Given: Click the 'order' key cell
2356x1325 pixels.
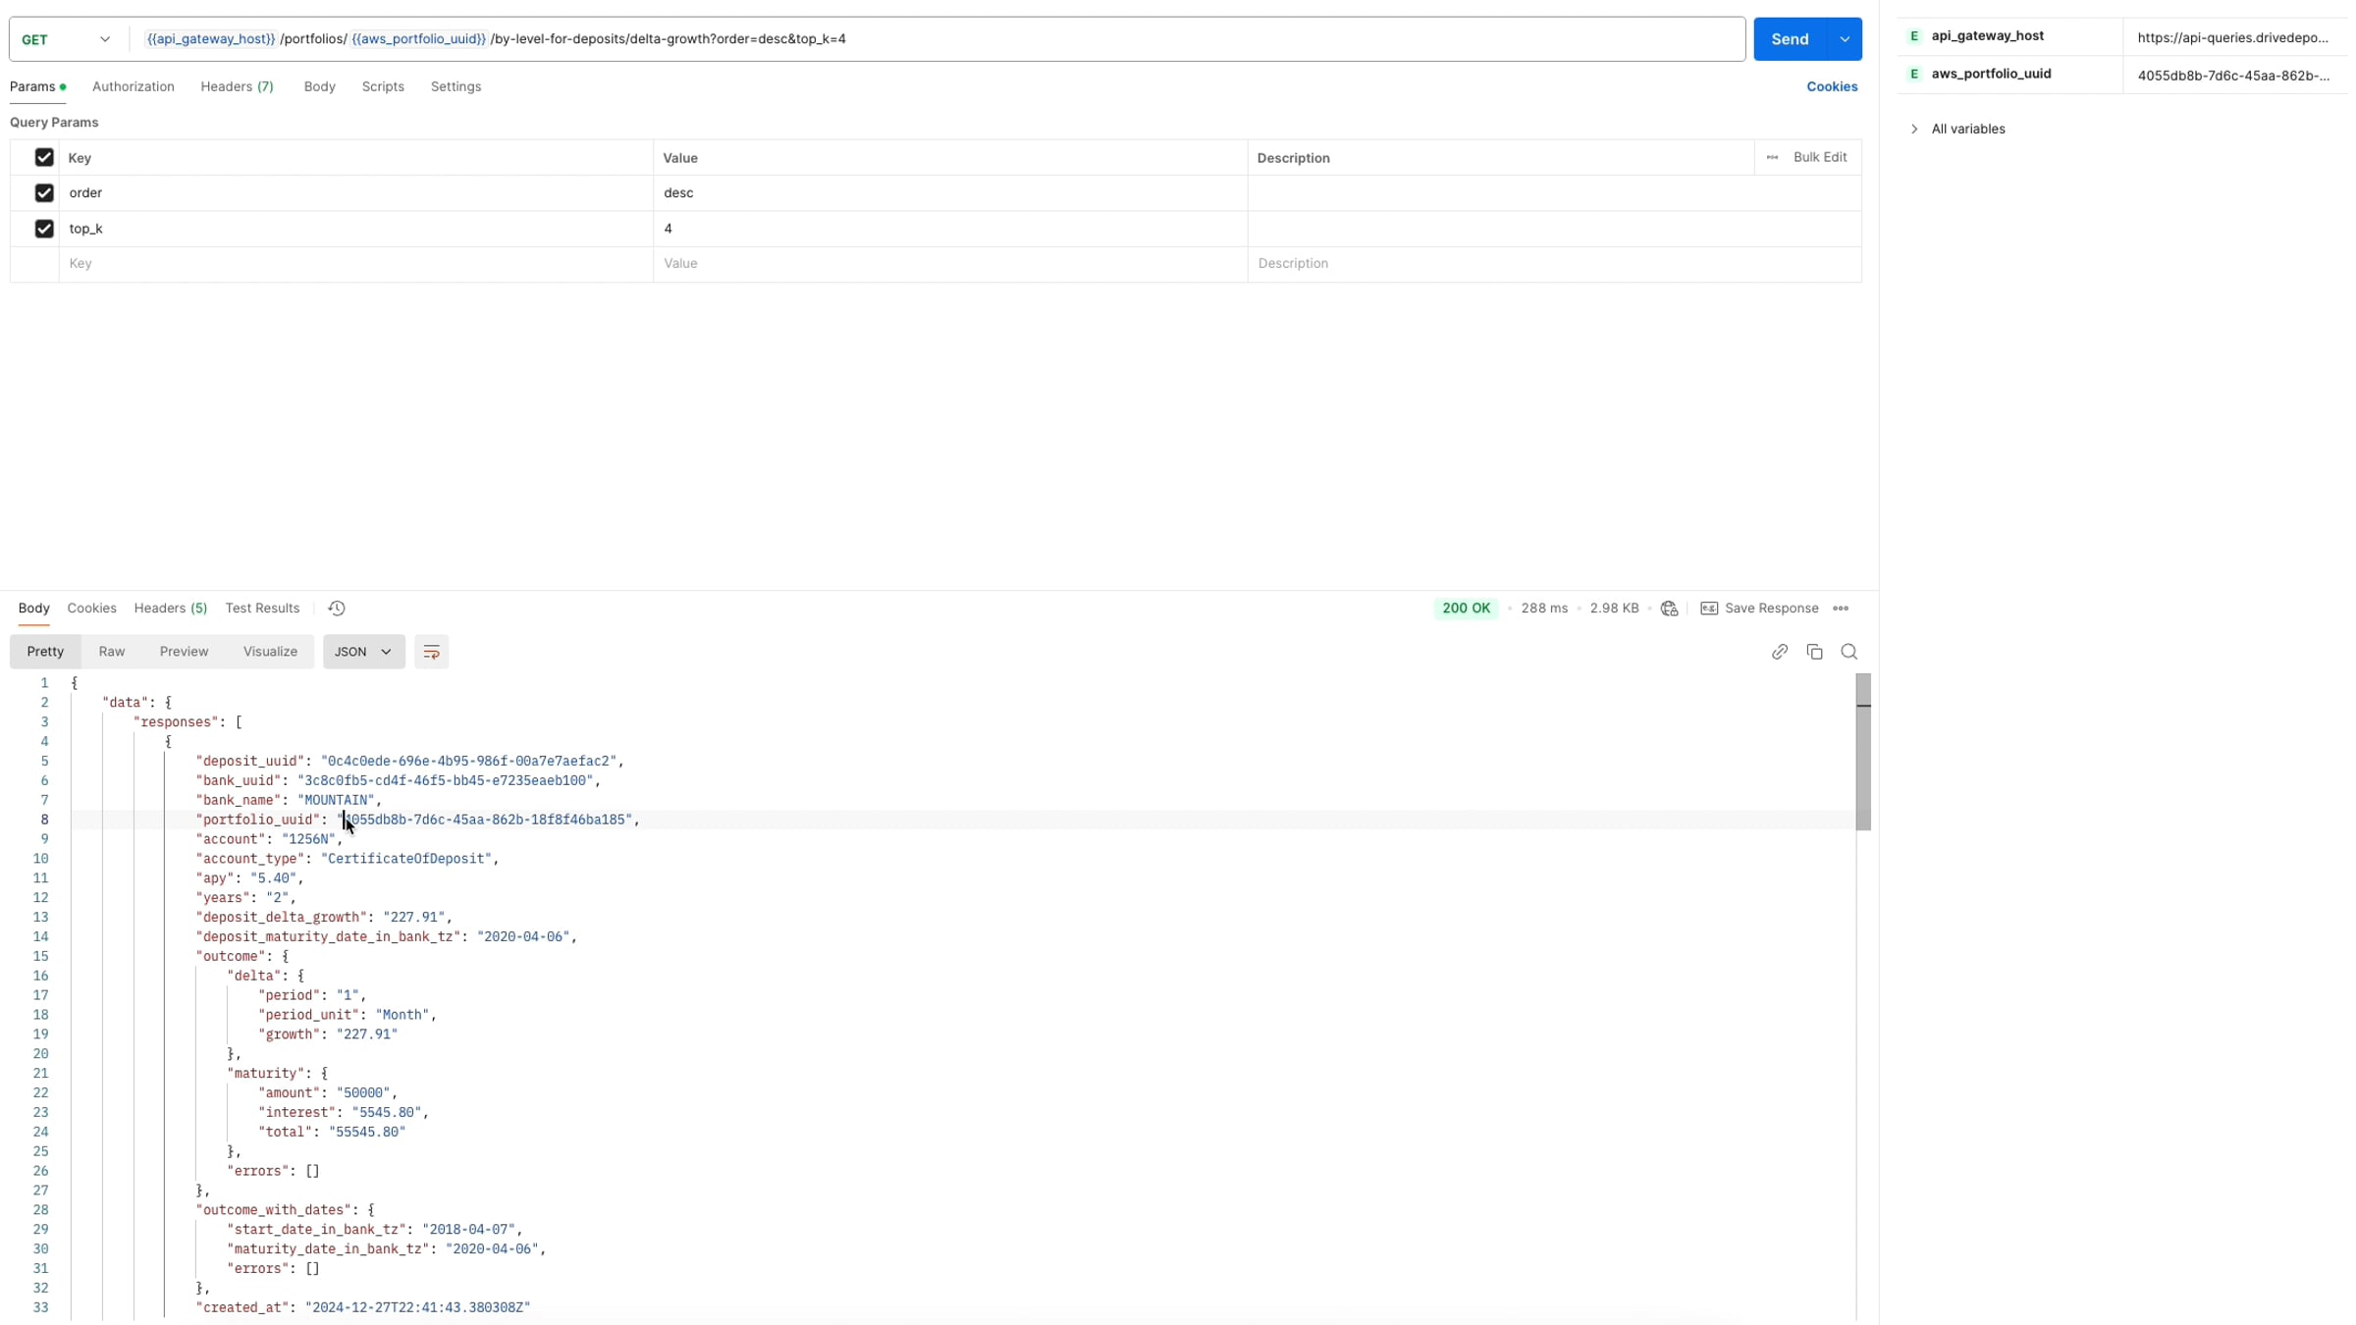Looking at the screenshot, I should tap(356, 192).
